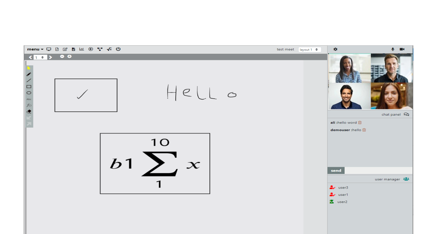The width and height of the screenshot is (446, 234).
Task: Go to next whiteboard page
Action: pyautogui.click(x=50, y=57)
